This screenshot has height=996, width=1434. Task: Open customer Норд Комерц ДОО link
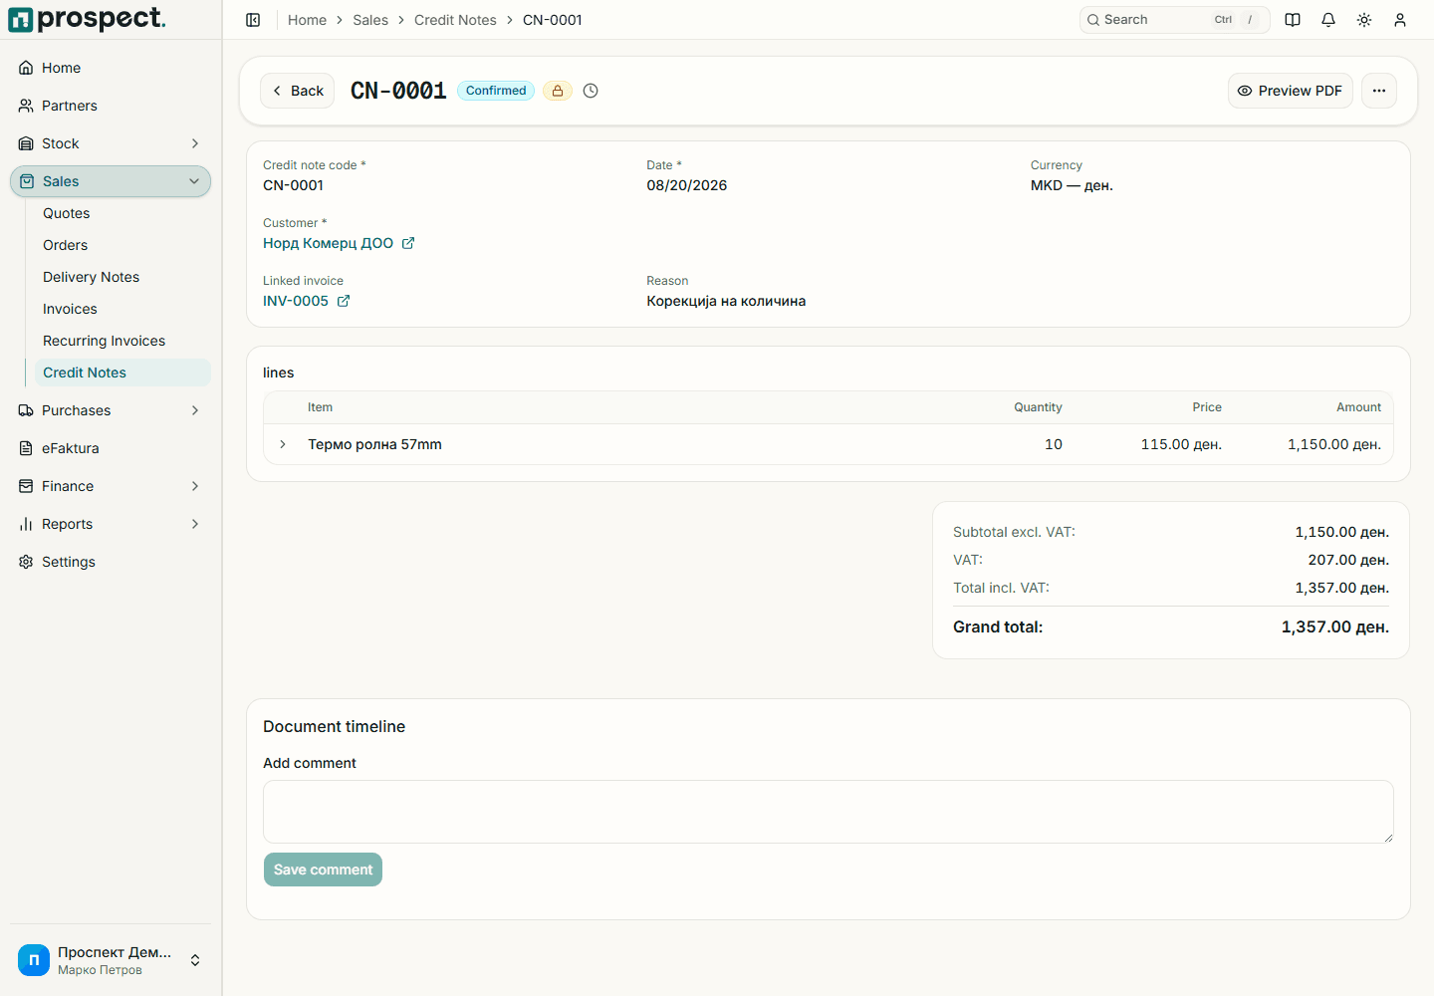[x=328, y=243]
